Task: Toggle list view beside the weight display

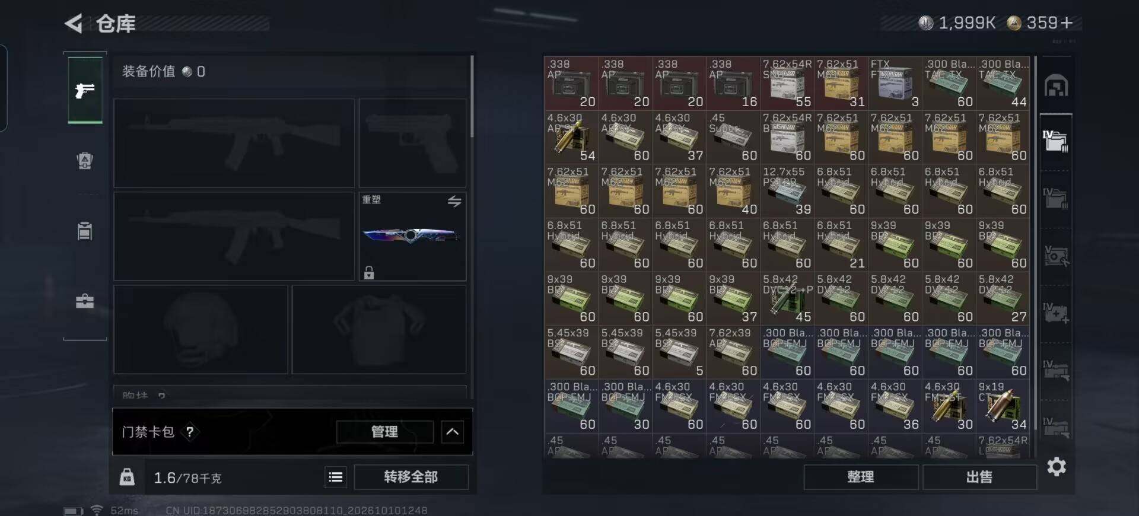Action: point(336,477)
